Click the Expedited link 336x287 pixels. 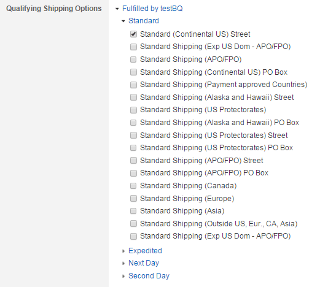(x=145, y=251)
